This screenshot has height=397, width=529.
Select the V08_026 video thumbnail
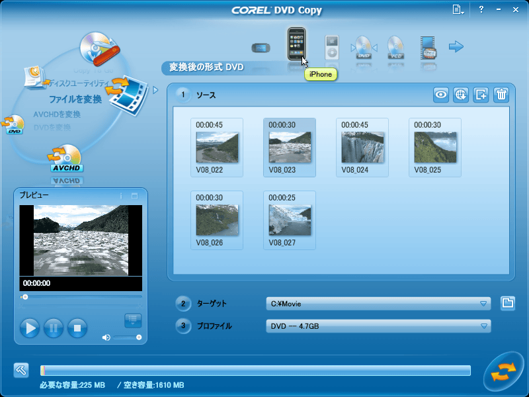click(x=217, y=220)
